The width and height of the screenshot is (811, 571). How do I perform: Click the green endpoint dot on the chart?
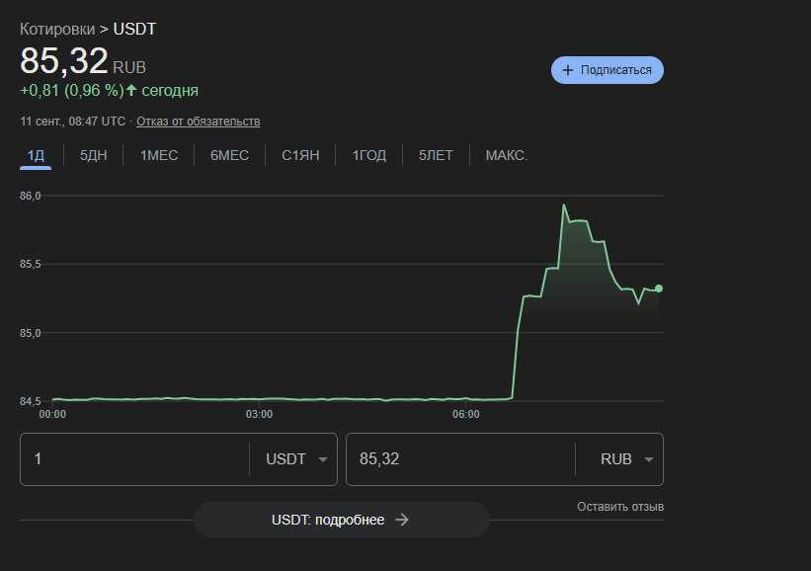point(659,288)
